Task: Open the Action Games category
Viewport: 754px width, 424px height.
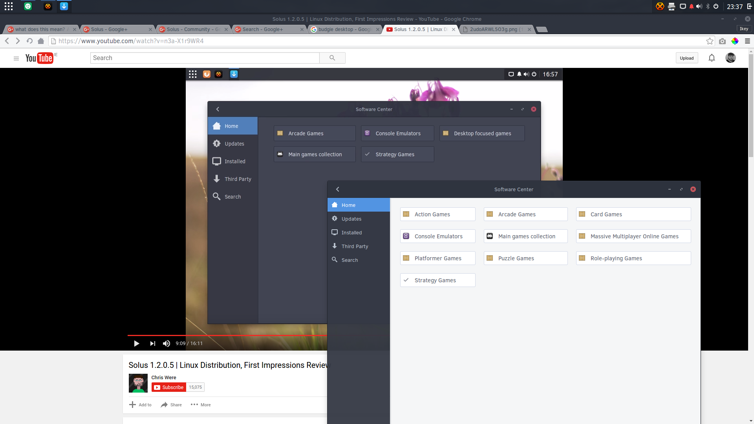Action: pyautogui.click(x=437, y=214)
